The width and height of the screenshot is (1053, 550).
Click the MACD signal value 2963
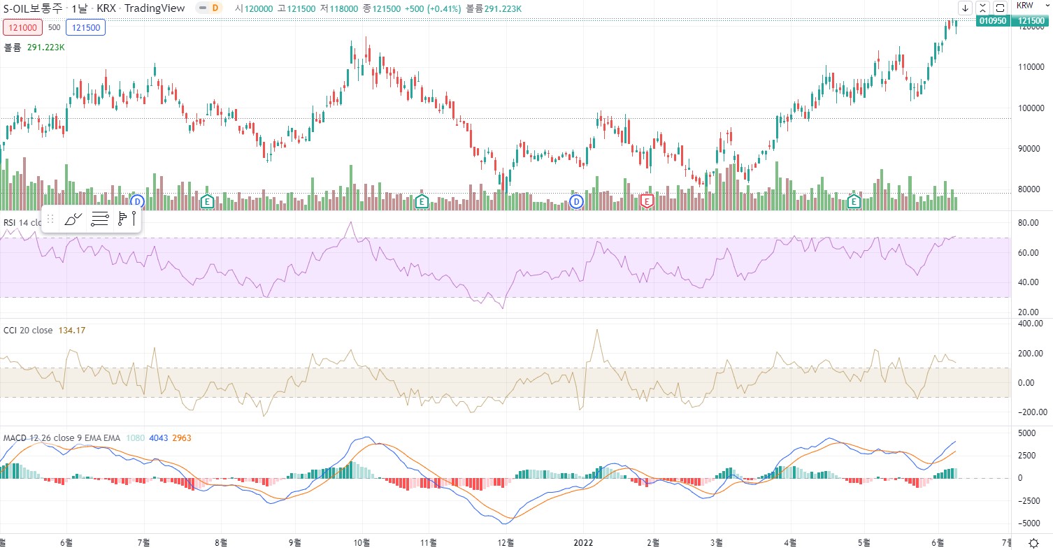(182, 437)
